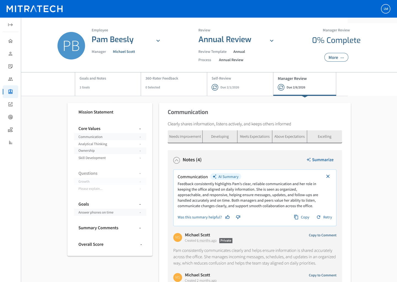Select the Meets Expectations rating
Viewport: 397px width, 282px height.
point(255,137)
